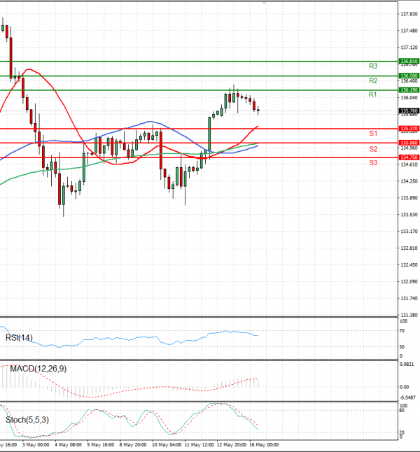This screenshot has width=420, height=452.
Task: Click the RSI 30 level value
Action: [402, 347]
